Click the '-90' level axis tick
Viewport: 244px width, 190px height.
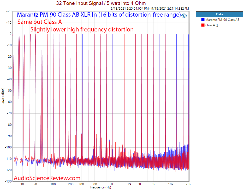tap(9, 136)
